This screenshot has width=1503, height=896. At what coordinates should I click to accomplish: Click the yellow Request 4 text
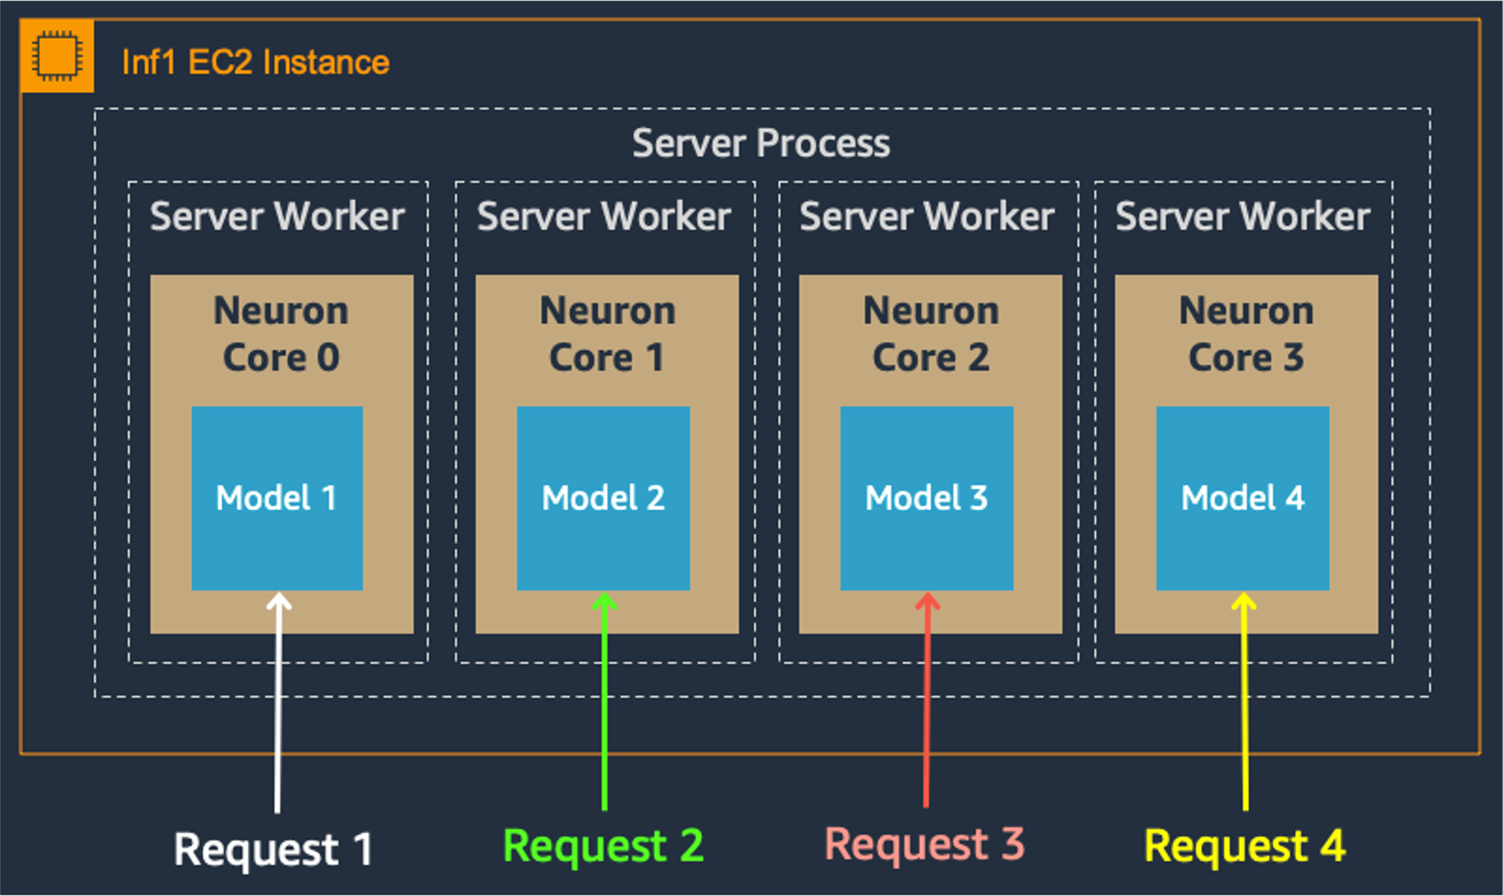point(1245,846)
